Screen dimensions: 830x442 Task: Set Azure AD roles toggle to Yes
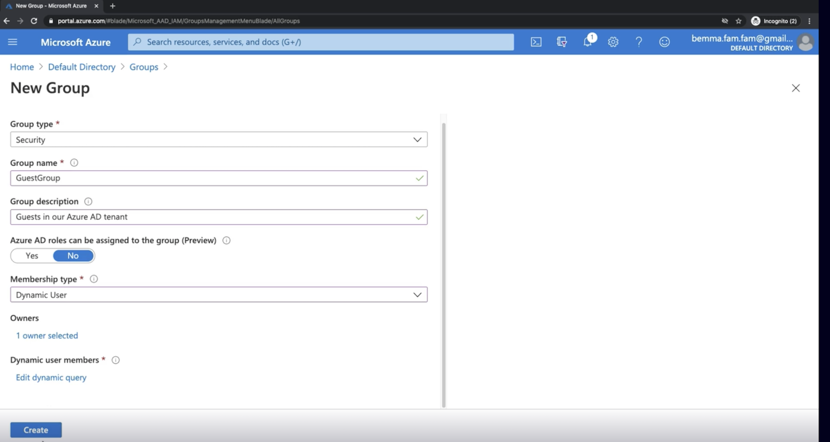32,256
